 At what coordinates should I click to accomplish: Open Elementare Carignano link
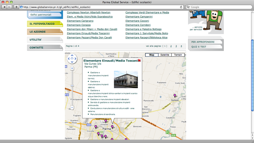click(80, 21)
